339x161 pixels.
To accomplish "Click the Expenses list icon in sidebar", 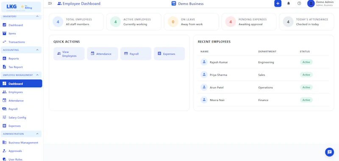I will point(4,126).
